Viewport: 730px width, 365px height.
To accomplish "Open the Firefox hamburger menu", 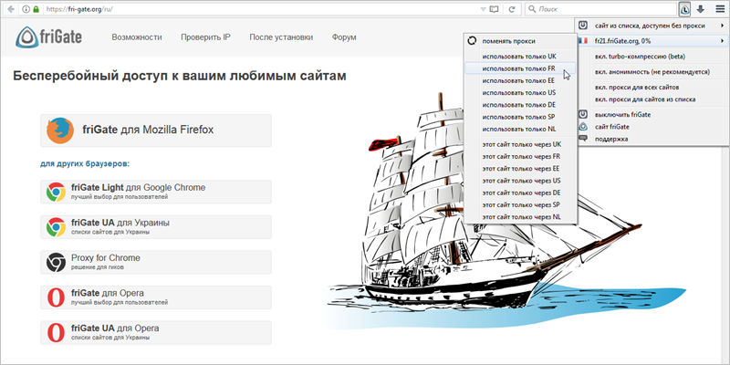I will pos(719,9).
